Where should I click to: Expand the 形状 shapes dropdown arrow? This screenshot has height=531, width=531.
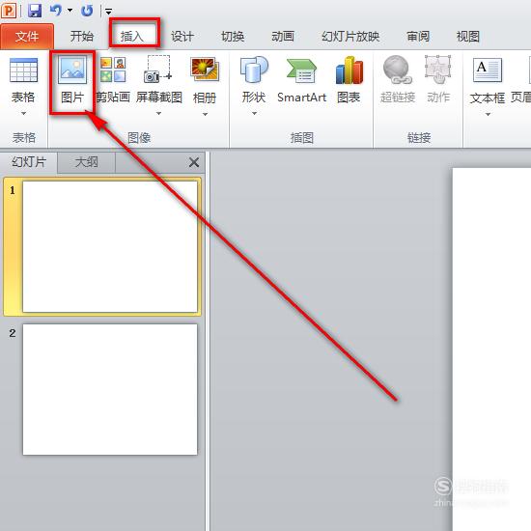254,114
